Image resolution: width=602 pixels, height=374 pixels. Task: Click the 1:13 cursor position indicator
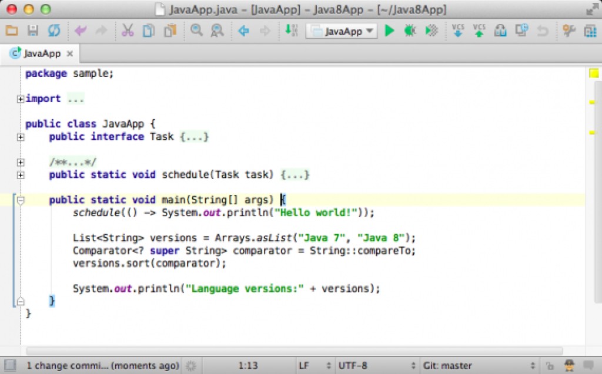[248, 366]
